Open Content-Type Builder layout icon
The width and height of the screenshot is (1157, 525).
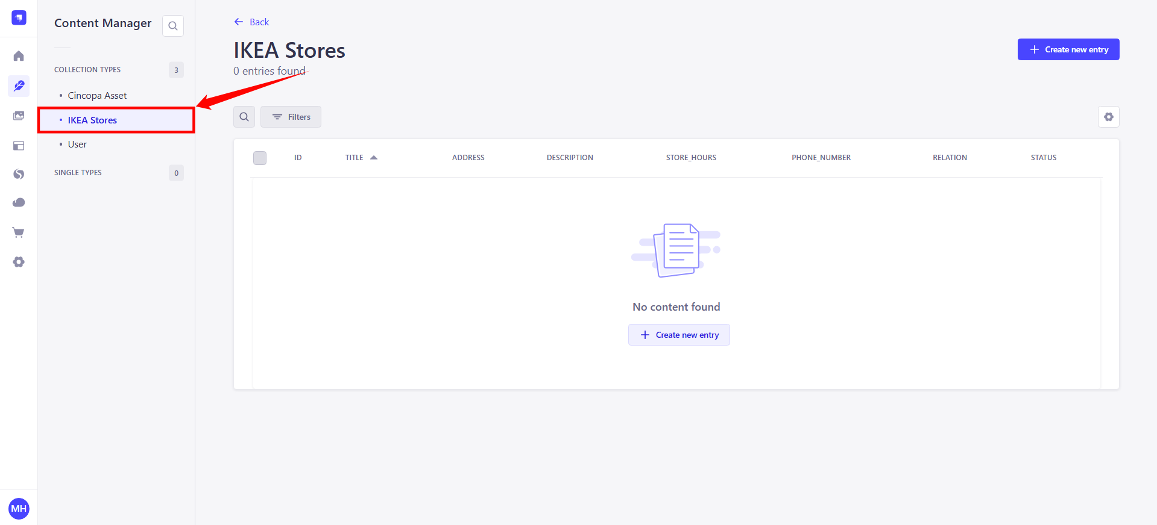[x=19, y=145]
